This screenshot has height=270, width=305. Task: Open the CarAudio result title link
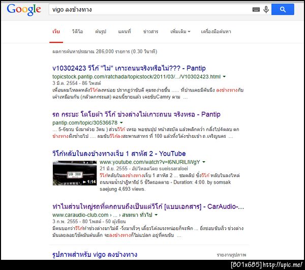[x=148, y=206]
